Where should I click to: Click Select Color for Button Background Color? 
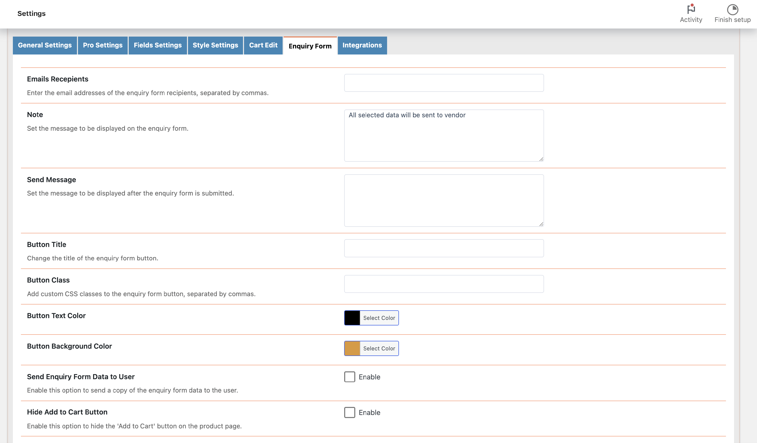click(x=379, y=348)
